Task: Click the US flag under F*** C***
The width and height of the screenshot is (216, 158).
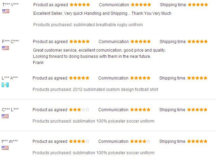Action: click(x=5, y=48)
